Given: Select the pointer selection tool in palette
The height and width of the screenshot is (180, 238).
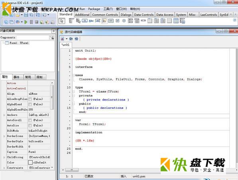Looking at the screenshot, I should (x=62, y=21).
